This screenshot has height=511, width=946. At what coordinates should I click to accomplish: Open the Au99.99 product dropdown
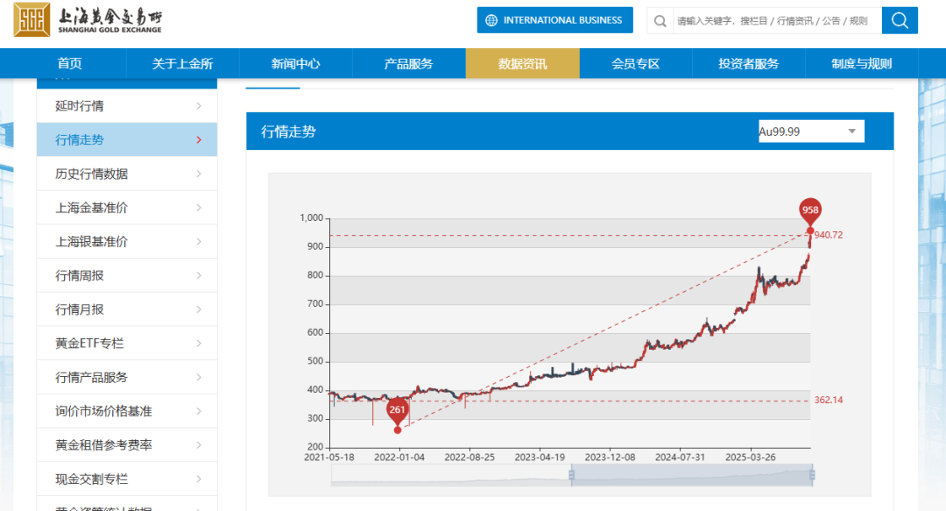coord(810,131)
